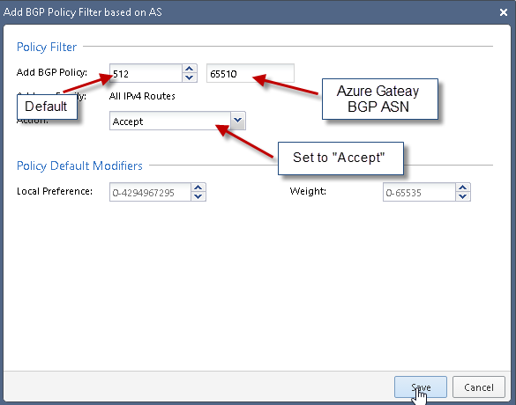Click into the Weight input field
Viewport: 516px width, 405px height.
pos(419,192)
